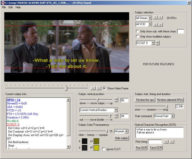Click Save OCR button
The width and height of the screenshot is (192, 159).
pyautogui.click(x=156, y=148)
